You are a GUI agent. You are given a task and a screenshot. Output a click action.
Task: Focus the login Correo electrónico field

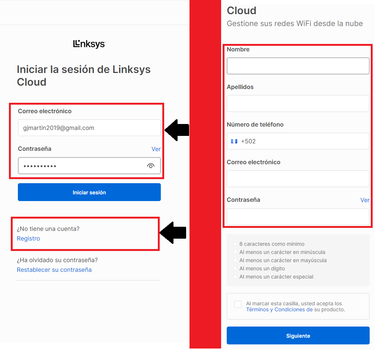click(89, 128)
